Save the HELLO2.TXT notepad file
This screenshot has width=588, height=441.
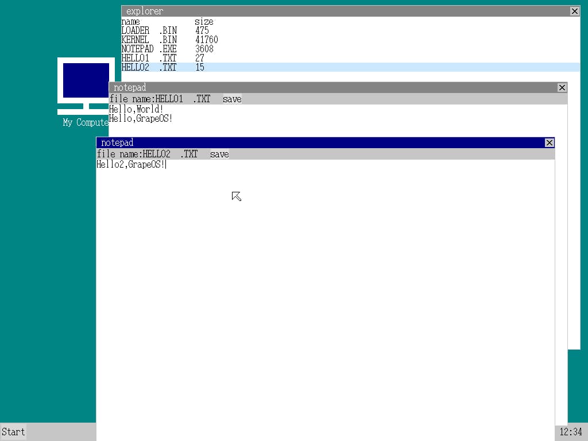click(219, 154)
